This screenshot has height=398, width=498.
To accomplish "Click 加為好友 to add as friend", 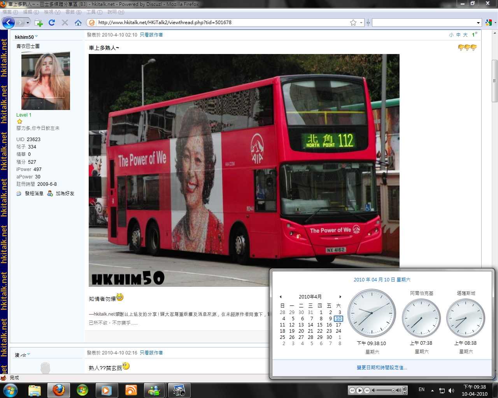I will 65,194.
